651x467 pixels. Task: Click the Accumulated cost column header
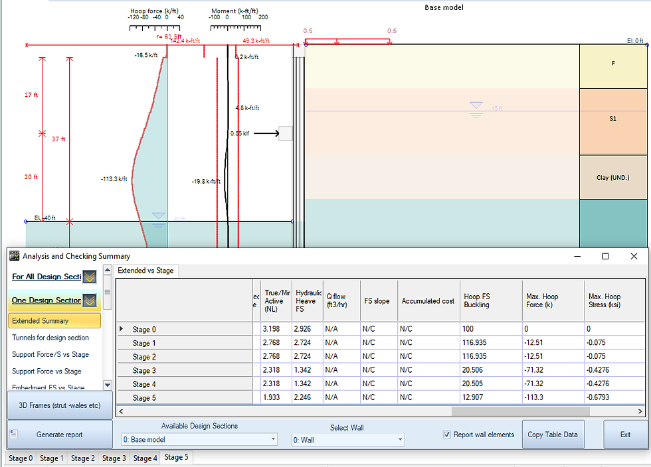point(428,300)
